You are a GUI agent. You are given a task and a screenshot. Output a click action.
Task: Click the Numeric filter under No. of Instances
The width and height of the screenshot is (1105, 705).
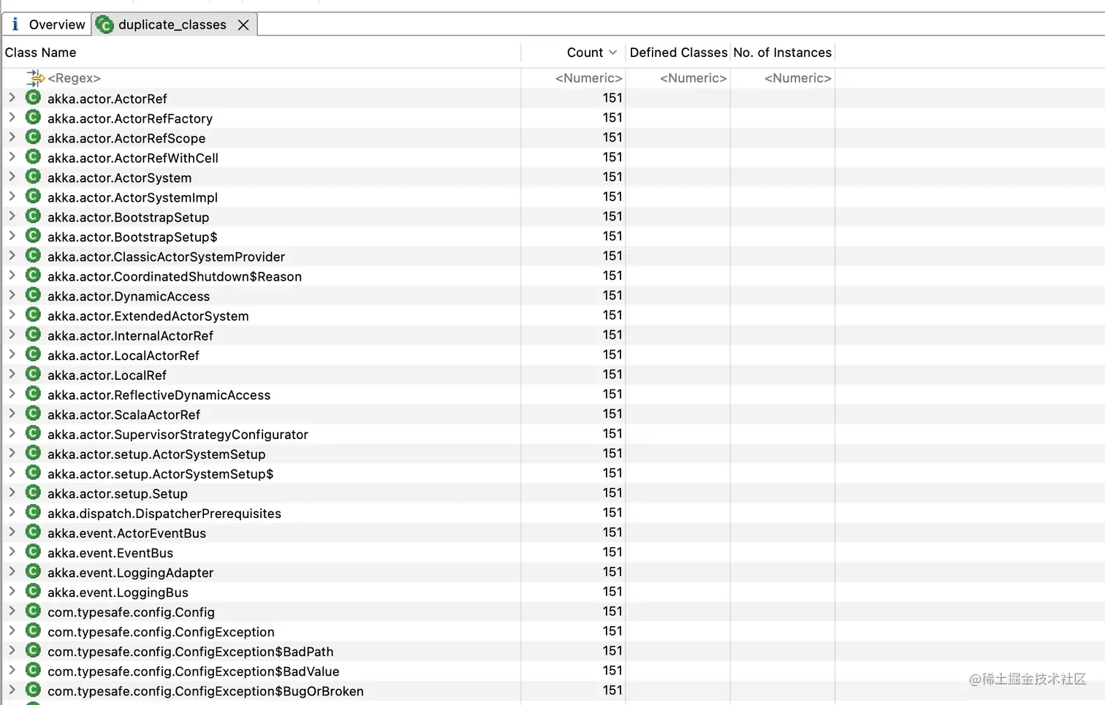(797, 78)
